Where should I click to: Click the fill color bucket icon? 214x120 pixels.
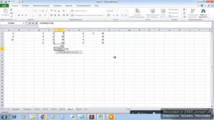[x=39, y=15]
